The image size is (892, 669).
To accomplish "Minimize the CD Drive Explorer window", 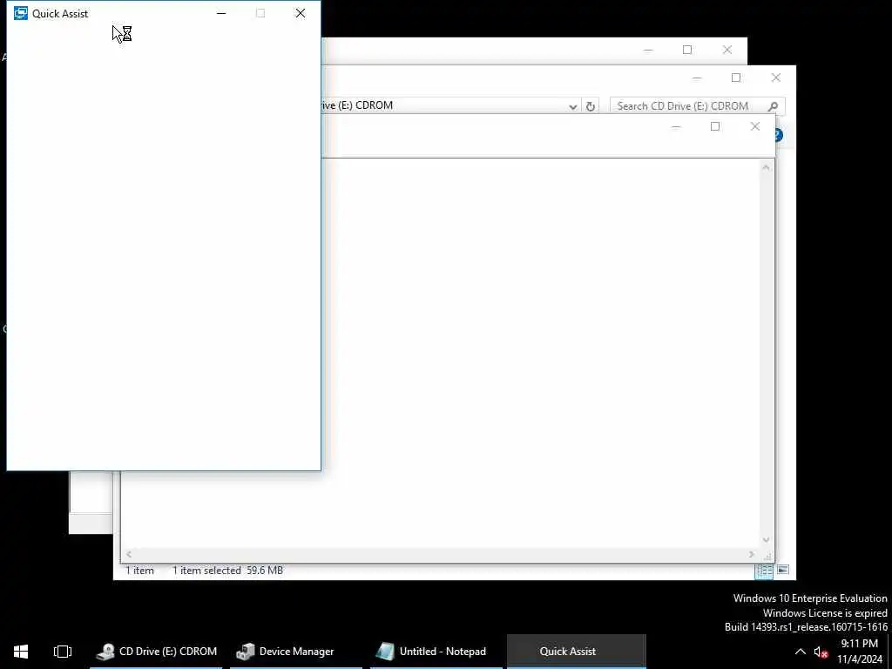I will click(697, 78).
